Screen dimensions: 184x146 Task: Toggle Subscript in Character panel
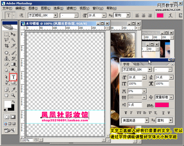(x=156, y=113)
